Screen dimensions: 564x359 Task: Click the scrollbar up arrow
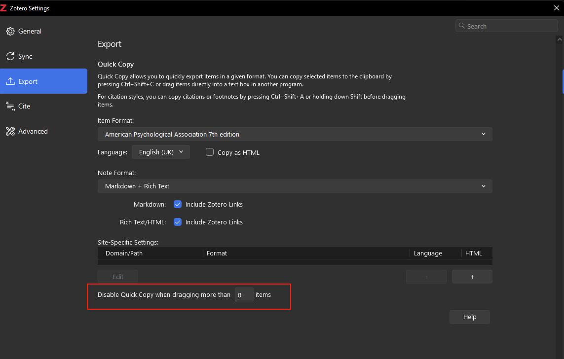[x=560, y=40]
